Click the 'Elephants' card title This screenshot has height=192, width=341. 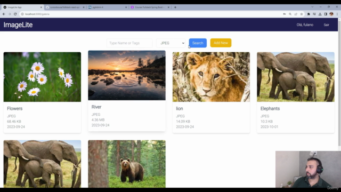(270, 108)
